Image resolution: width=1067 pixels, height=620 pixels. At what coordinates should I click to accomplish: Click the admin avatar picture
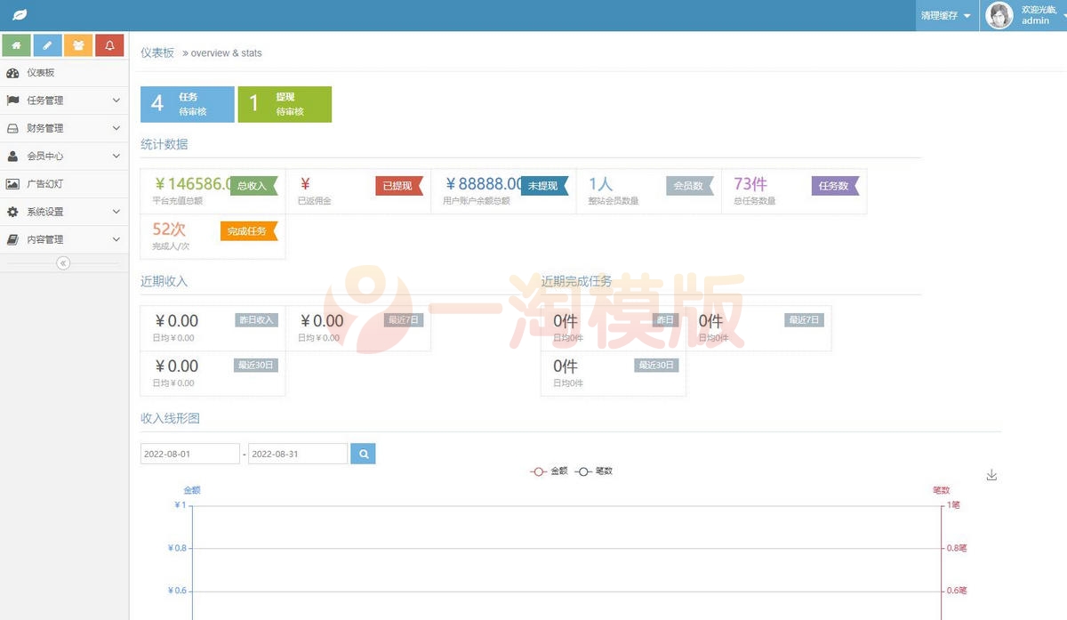(1000, 16)
